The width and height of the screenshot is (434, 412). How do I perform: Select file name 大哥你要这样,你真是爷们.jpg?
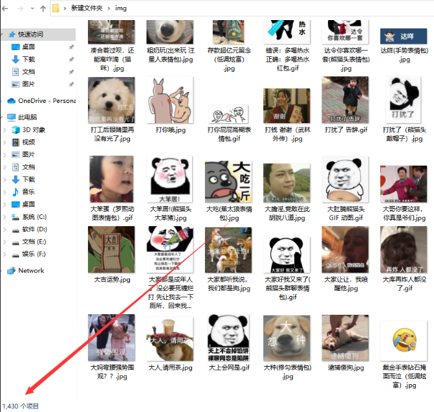pyautogui.click(x=404, y=213)
